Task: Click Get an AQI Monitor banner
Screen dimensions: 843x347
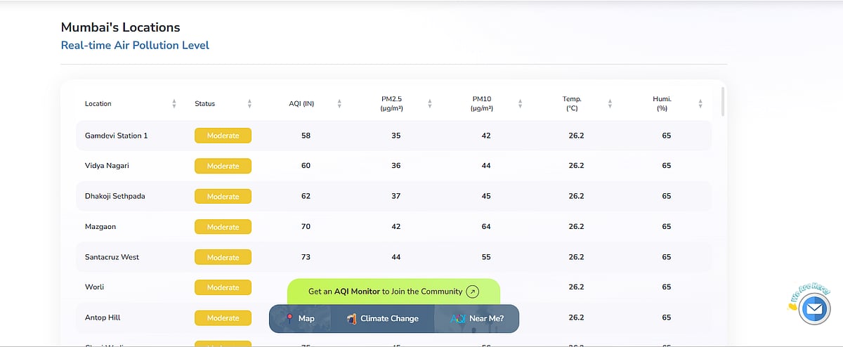Action: pyautogui.click(x=385, y=292)
